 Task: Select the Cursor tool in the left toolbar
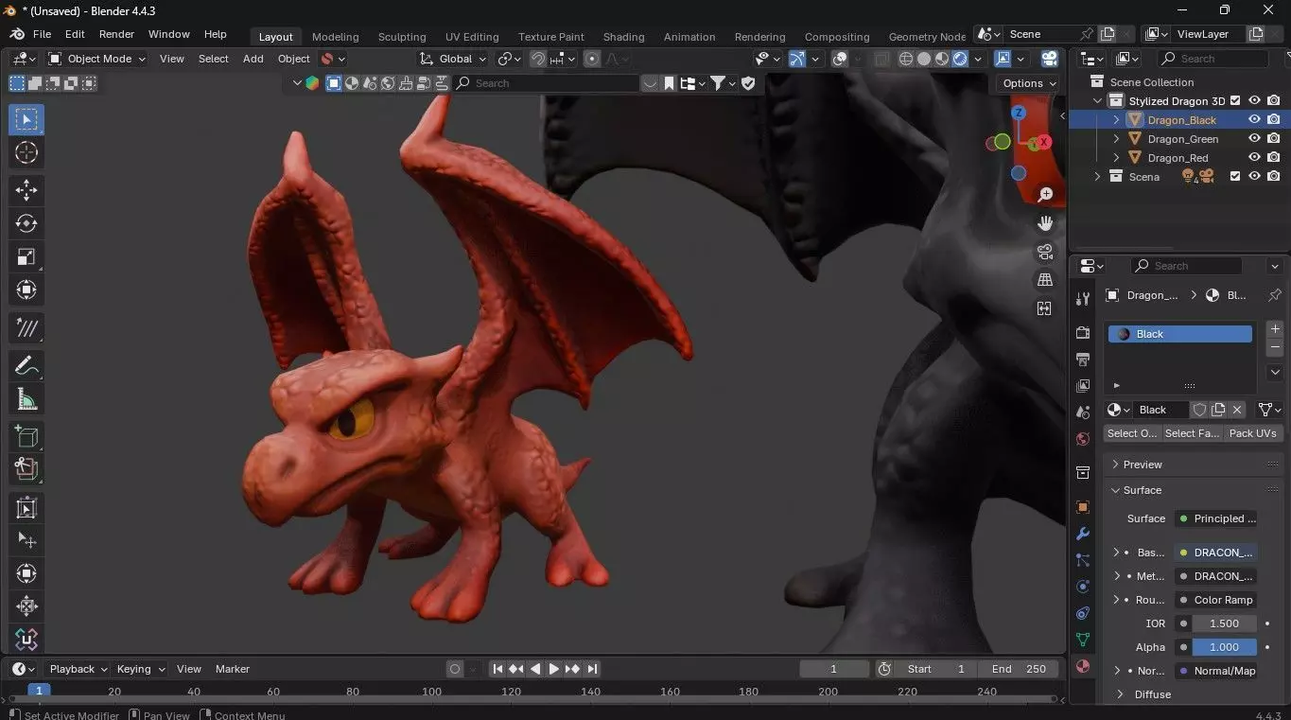tap(26, 152)
